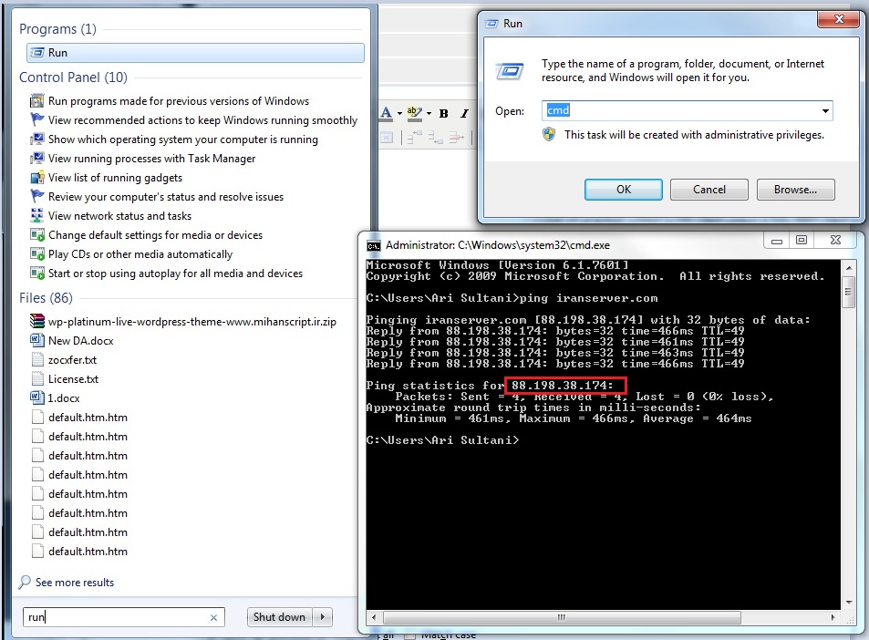Click OK in the Run dialog
Screen dimensions: 869x640
[624, 190]
